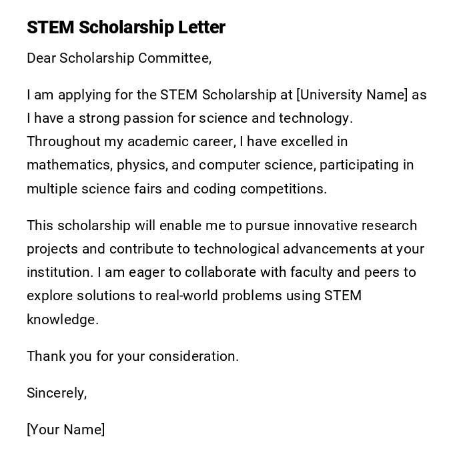This screenshot has width=467, height=471.
Task: Click the word mathematics
Action: [x=69, y=165]
